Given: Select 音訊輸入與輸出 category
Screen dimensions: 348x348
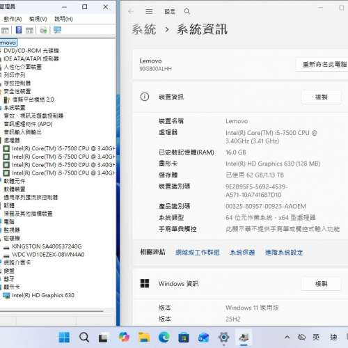Looking at the screenshot, I should 23,132.
